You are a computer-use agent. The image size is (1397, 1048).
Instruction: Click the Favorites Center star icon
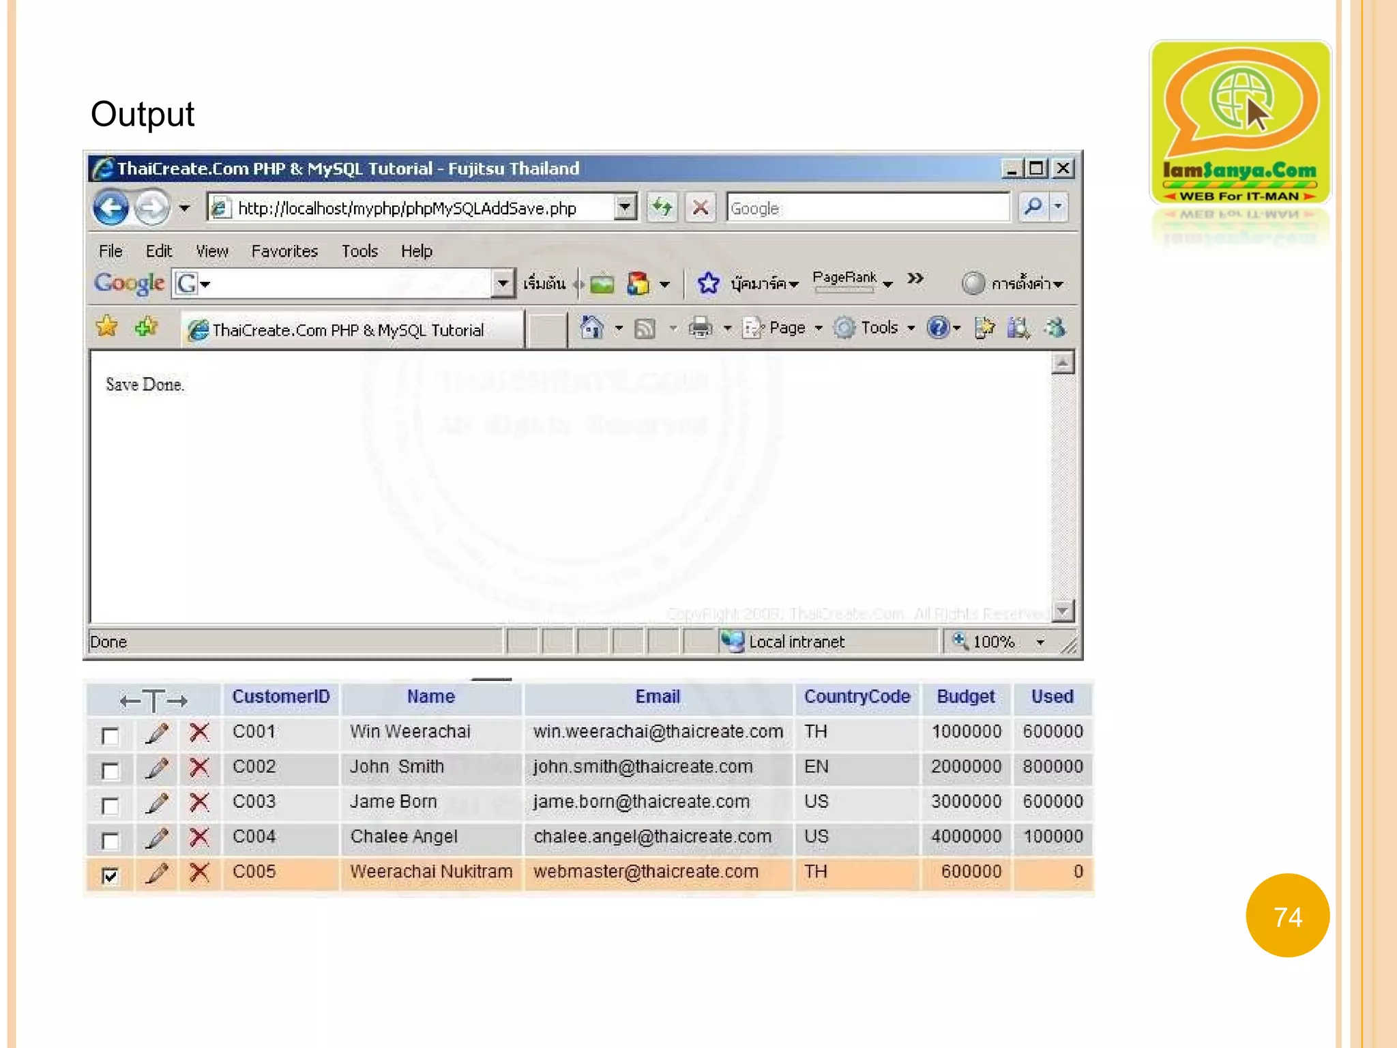pos(107,327)
